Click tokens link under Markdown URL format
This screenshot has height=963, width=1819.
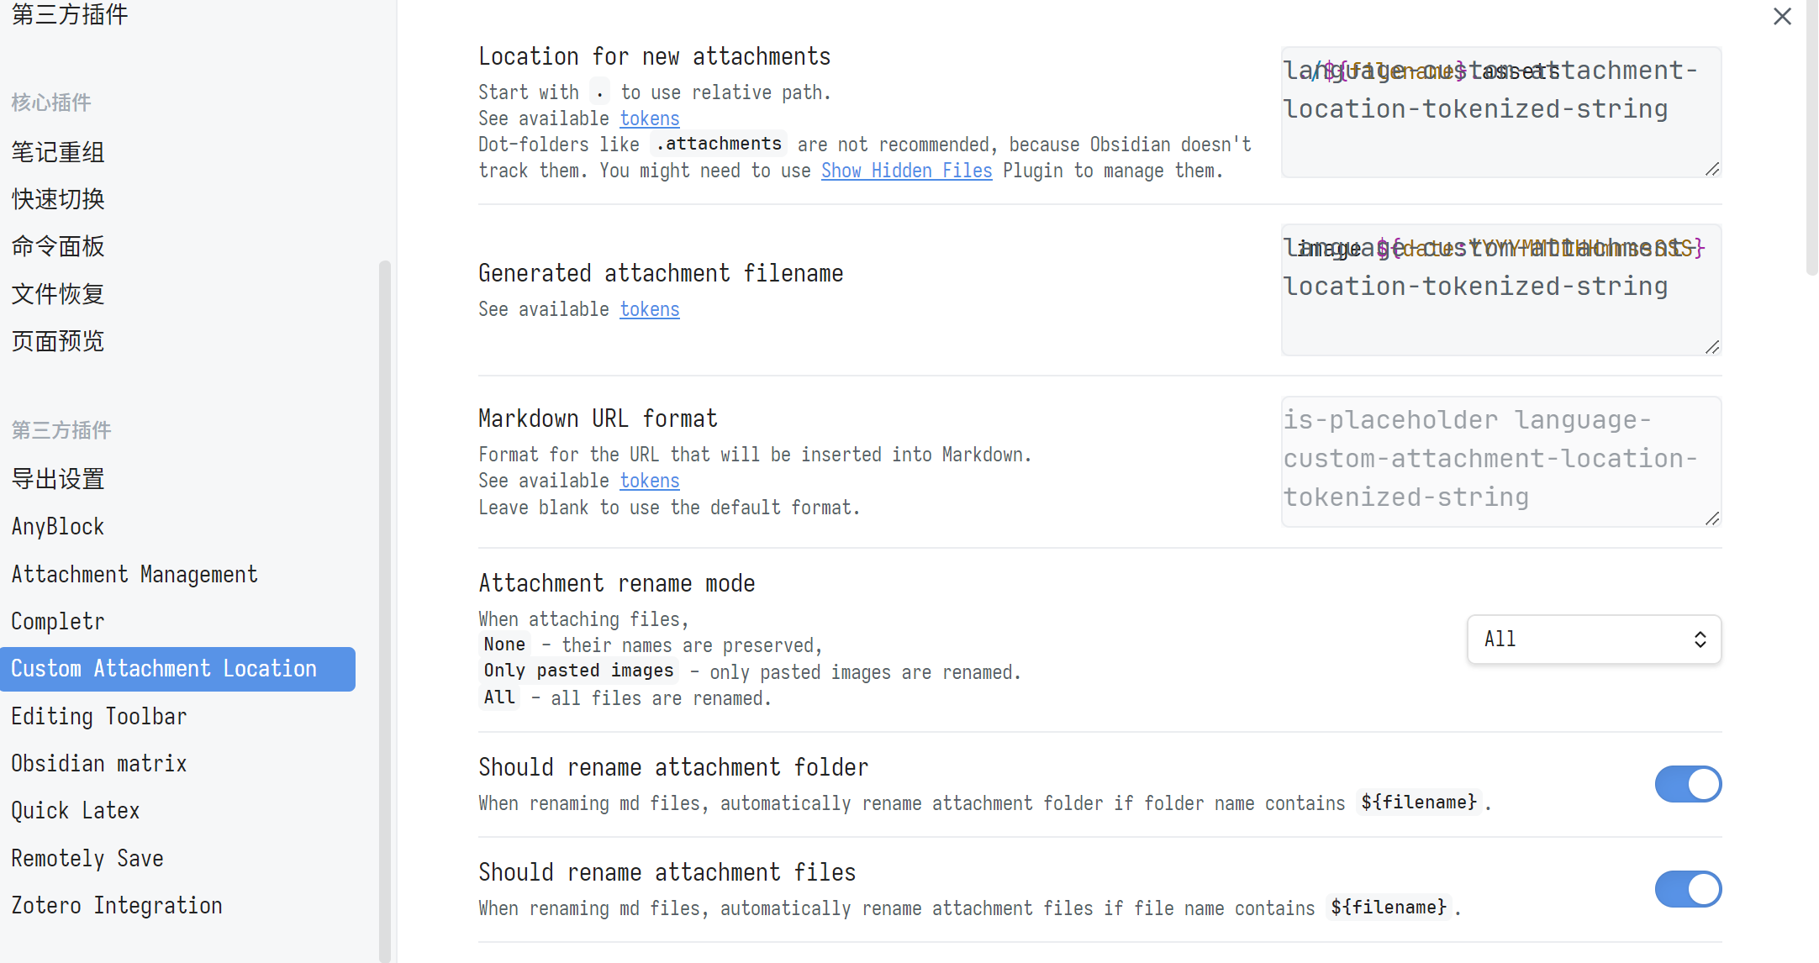649,481
